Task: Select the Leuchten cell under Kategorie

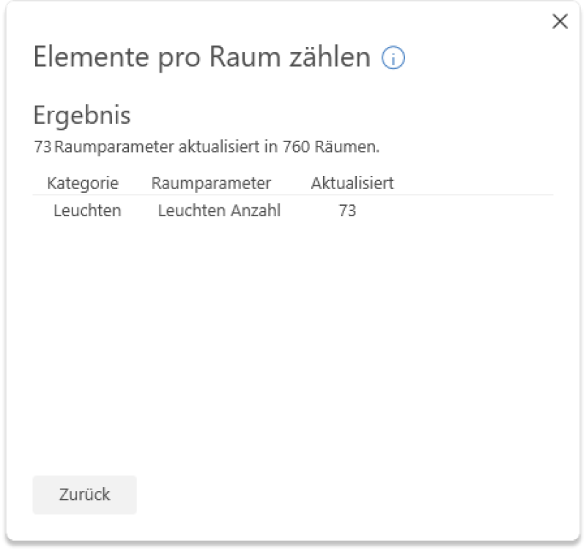Action: 87,211
